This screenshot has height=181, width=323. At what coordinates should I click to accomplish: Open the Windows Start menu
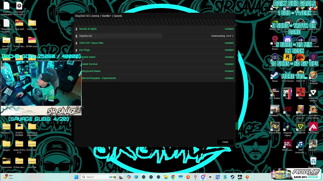(x=76, y=177)
